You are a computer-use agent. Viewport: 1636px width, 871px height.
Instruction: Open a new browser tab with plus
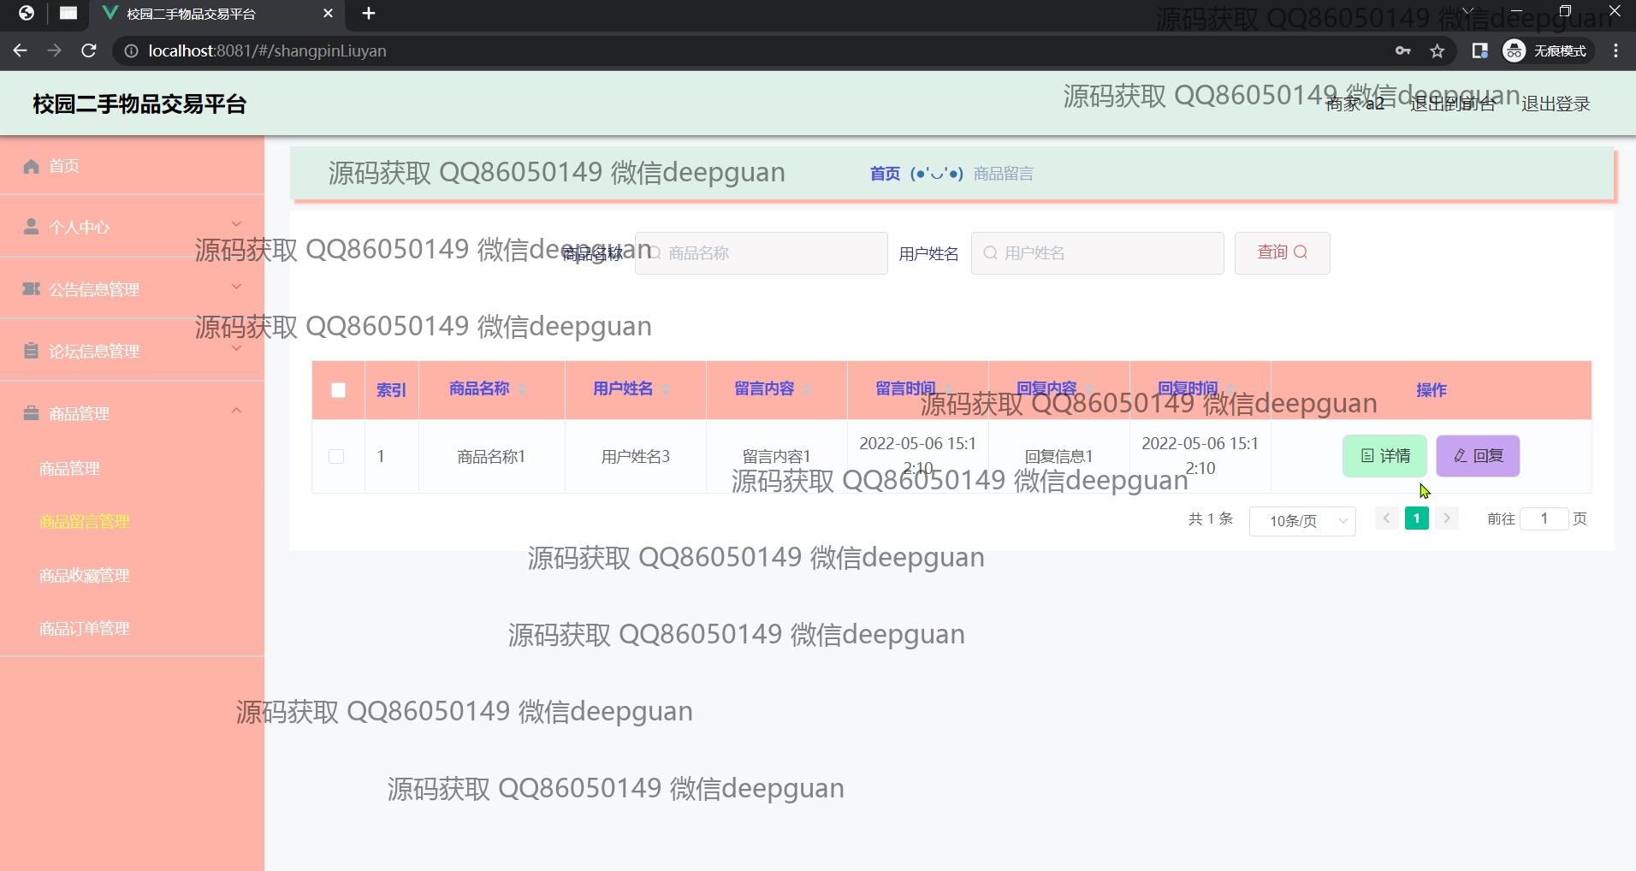(x=369, y=14)
